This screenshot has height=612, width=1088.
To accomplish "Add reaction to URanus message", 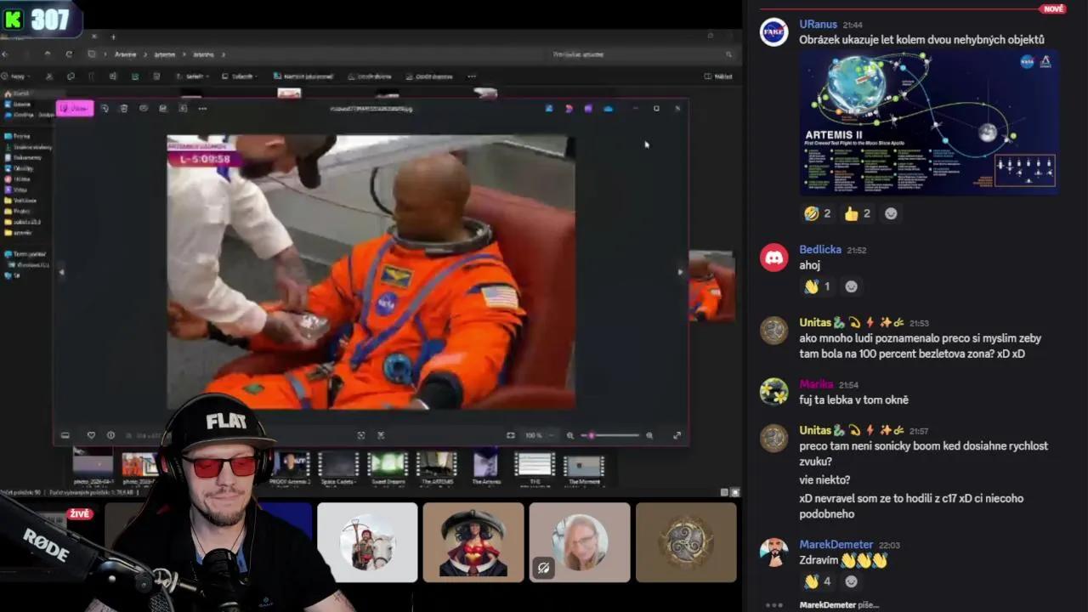I will 891,213.
